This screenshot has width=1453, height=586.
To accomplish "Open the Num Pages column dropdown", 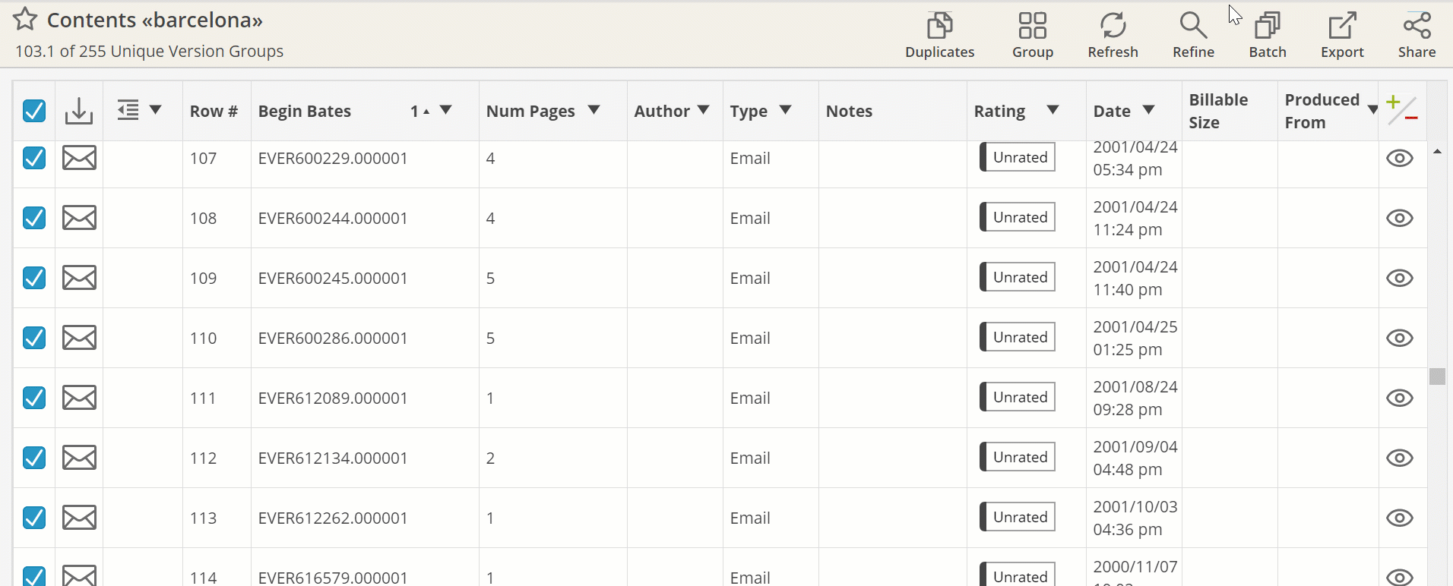I will click(x=594, y=110).
